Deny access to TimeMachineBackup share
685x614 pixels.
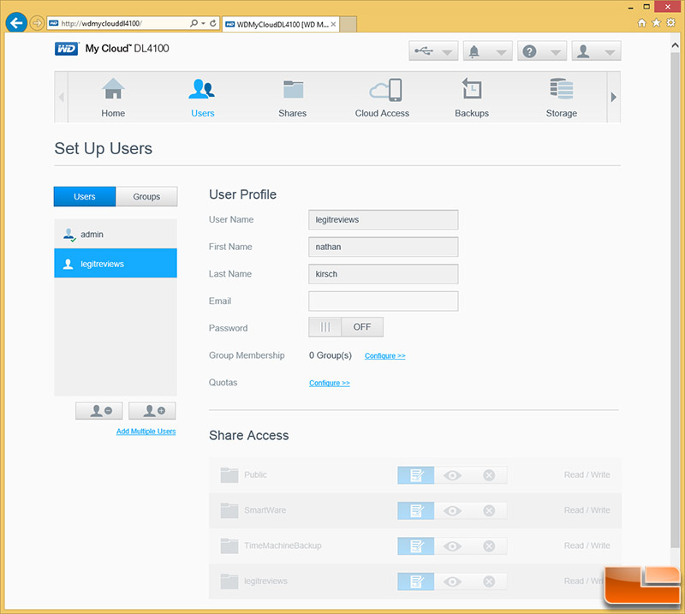(489, 545)
